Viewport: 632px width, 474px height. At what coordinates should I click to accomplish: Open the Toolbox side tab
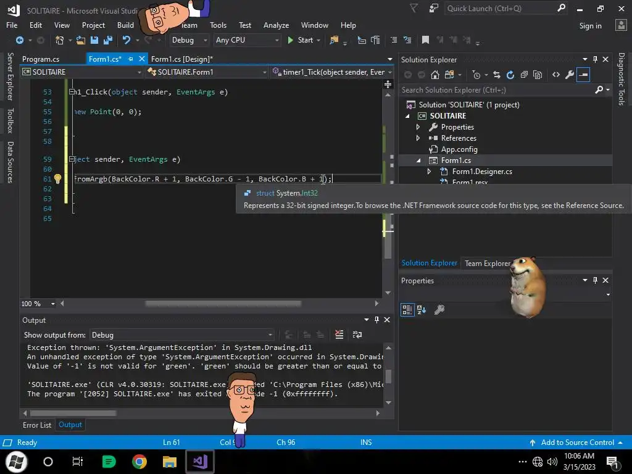click(x=10, y=120)
